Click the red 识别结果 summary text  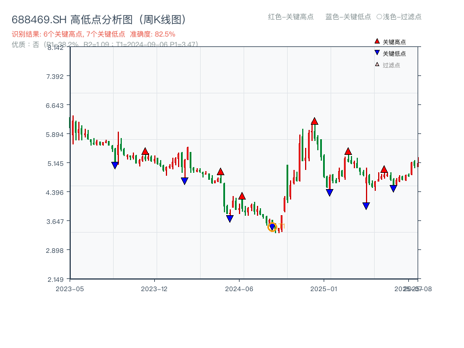coord(93,34)
